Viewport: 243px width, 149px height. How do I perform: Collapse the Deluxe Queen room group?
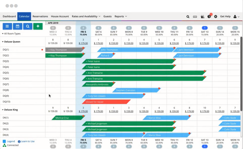pos(11,42)
